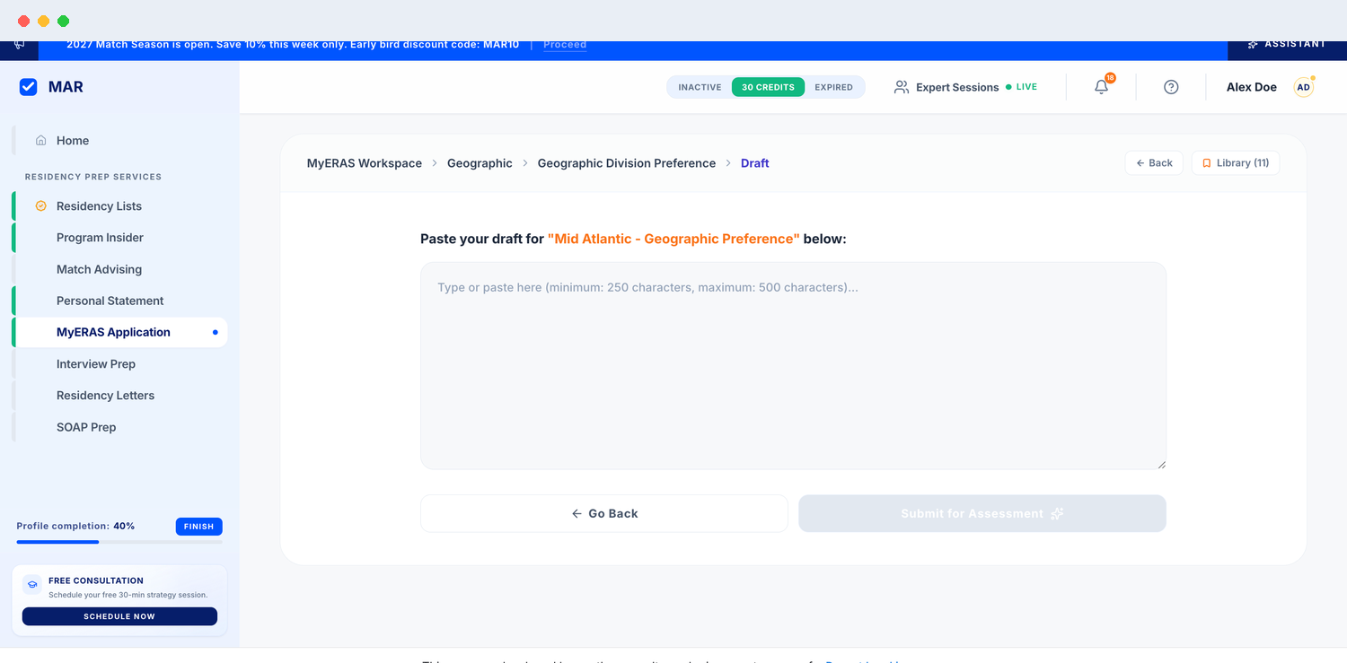1347x663 pixels.
Task: Click Submit for Assessment button
Action: 982,513
